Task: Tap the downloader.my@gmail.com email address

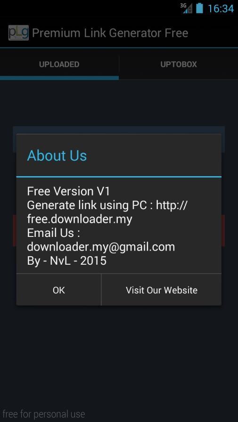Action: click(x=101, y=247)
